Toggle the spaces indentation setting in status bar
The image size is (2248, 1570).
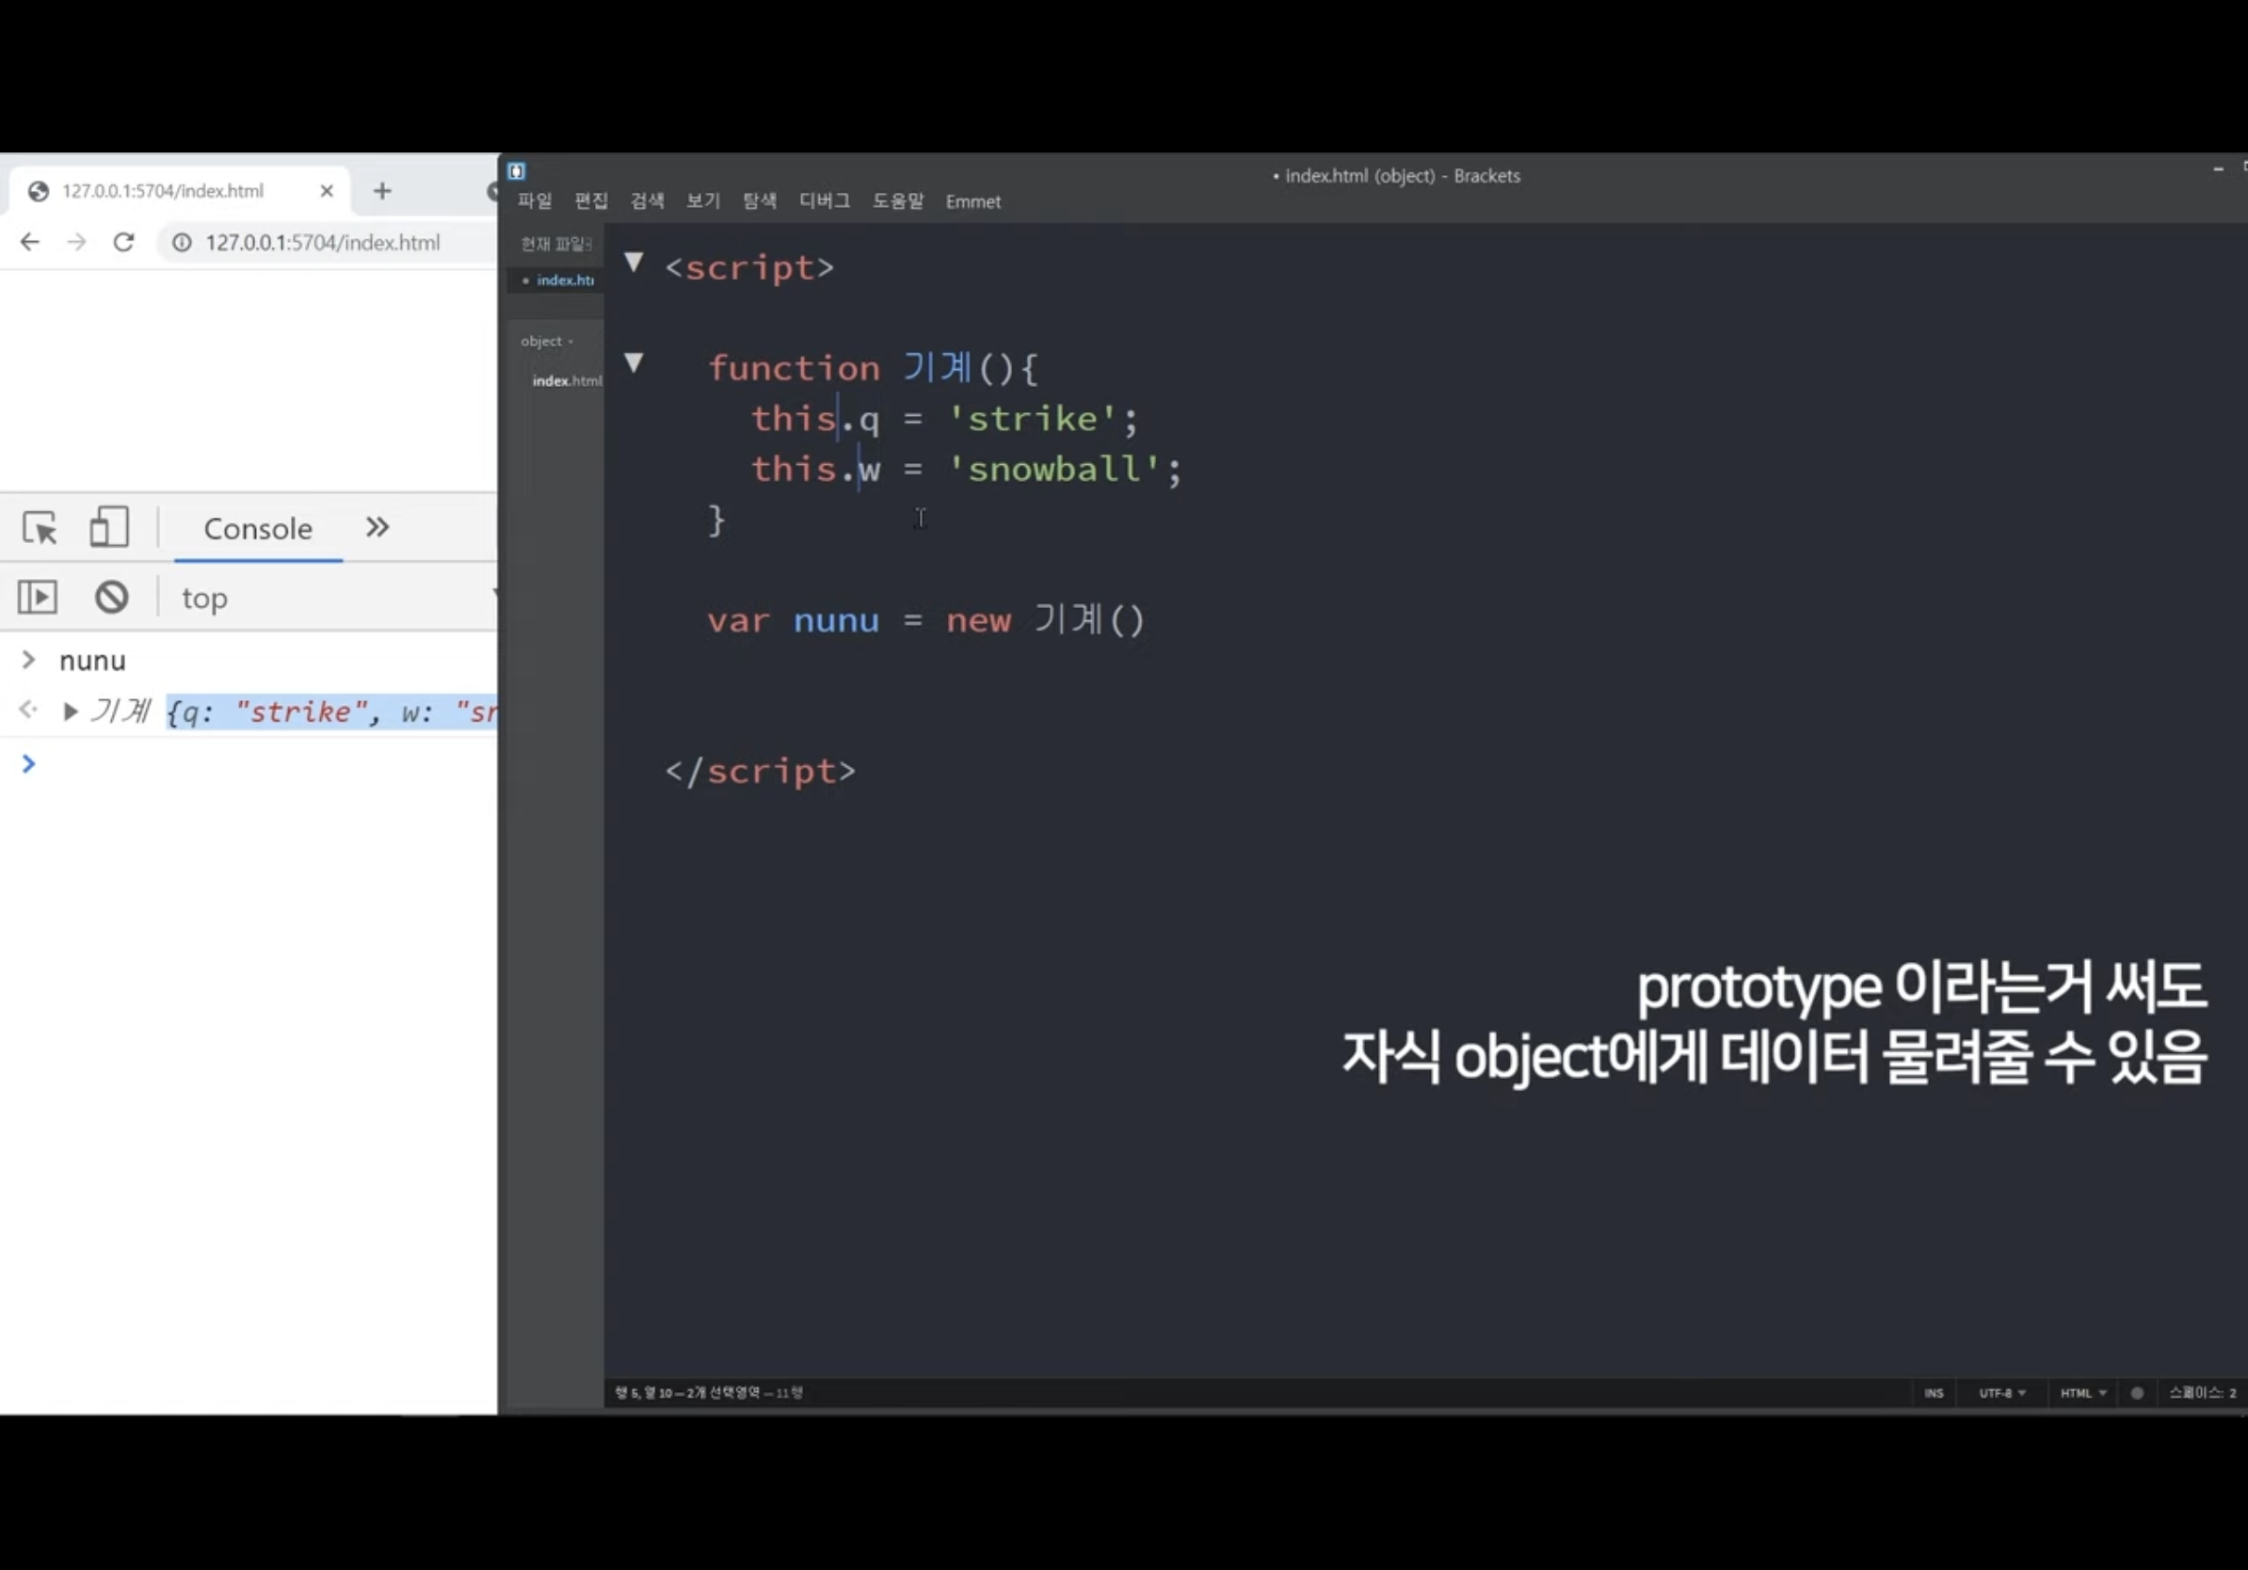click(2201, 1393)
